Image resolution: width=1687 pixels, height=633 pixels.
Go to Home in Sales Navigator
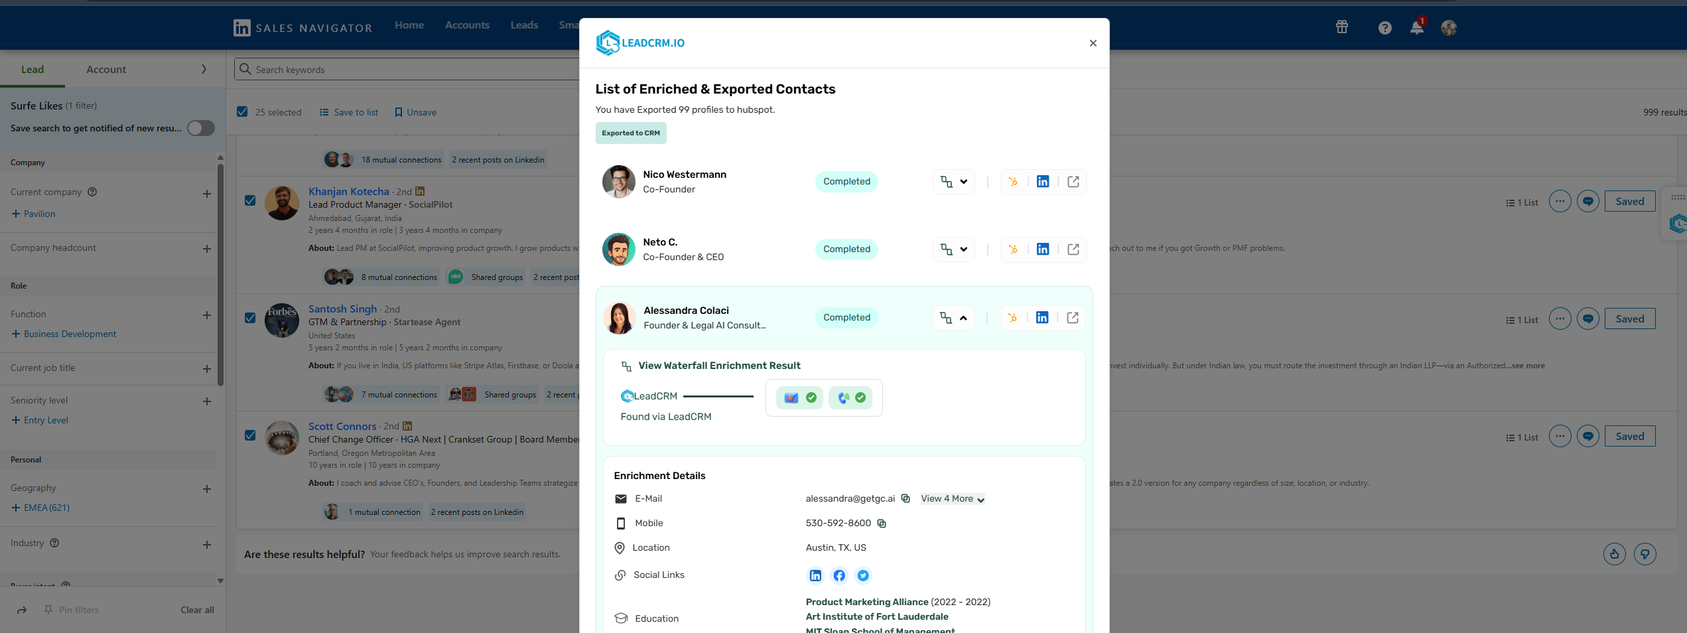pos(409,25)
